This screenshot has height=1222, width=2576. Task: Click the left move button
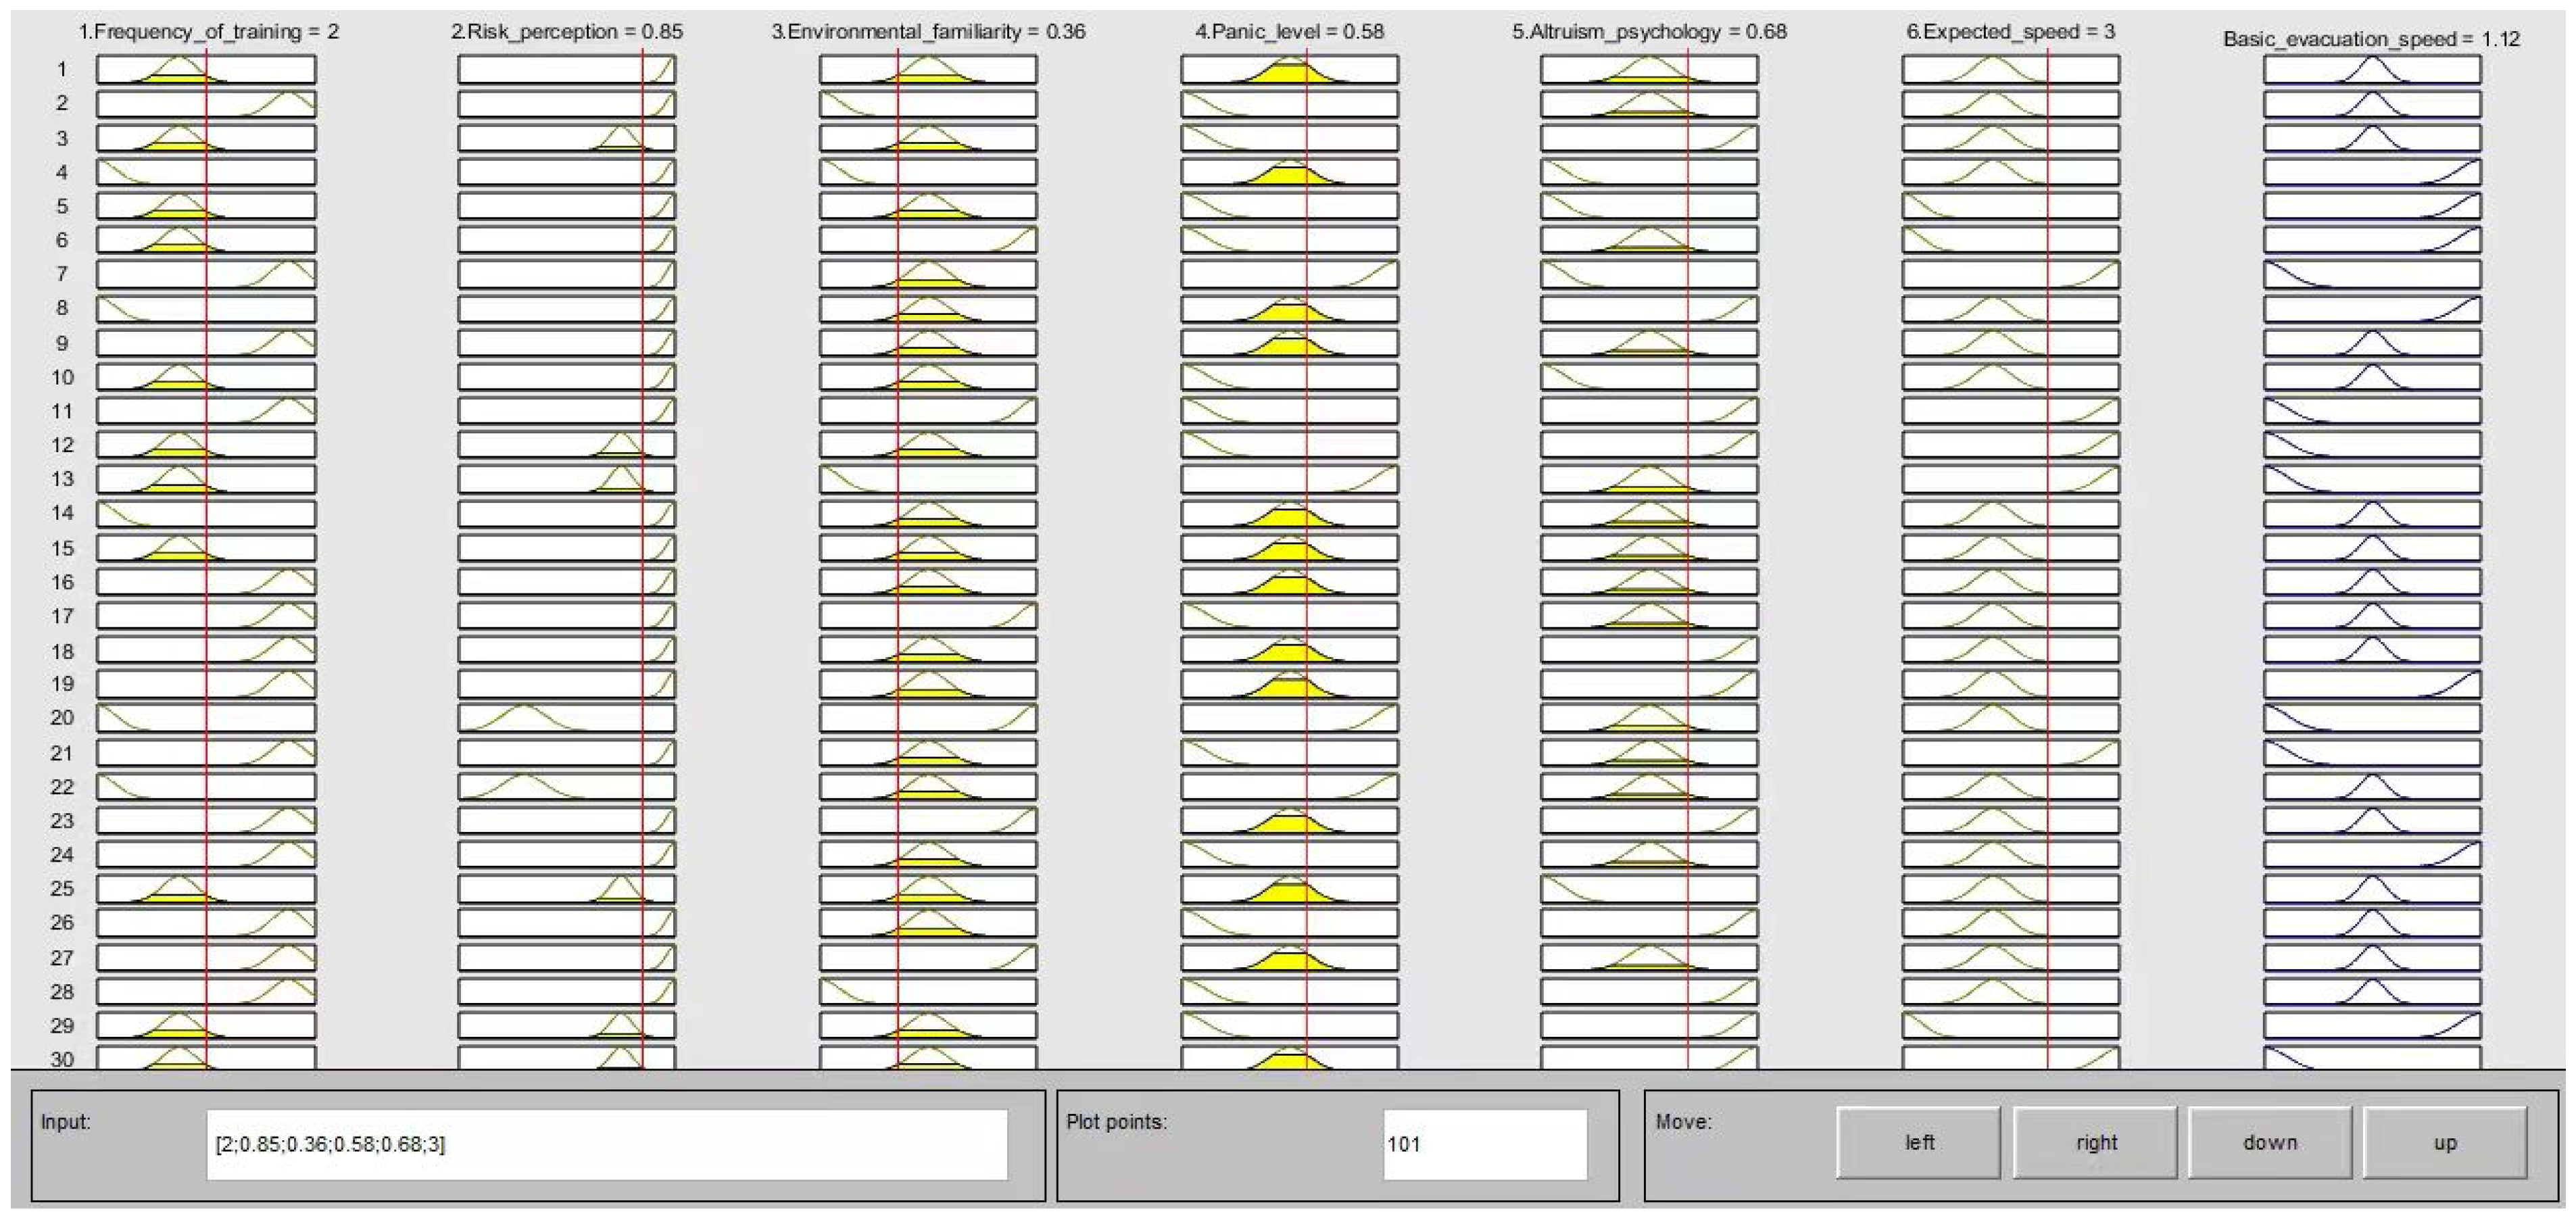pyautogui.click(x=1919, y=1142)
